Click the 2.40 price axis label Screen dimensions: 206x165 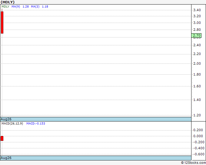click(x=197, y=45)
